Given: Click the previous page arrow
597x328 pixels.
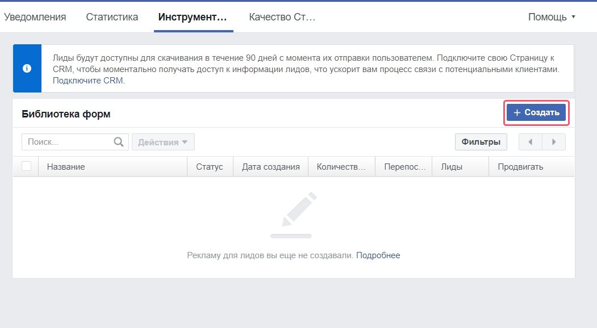Looking at the screenshot, I should click(x=530, y=141).
